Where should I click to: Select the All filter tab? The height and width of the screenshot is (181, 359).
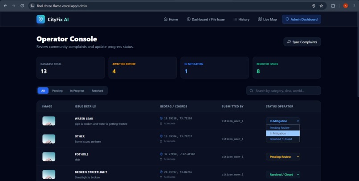point(43,91)
